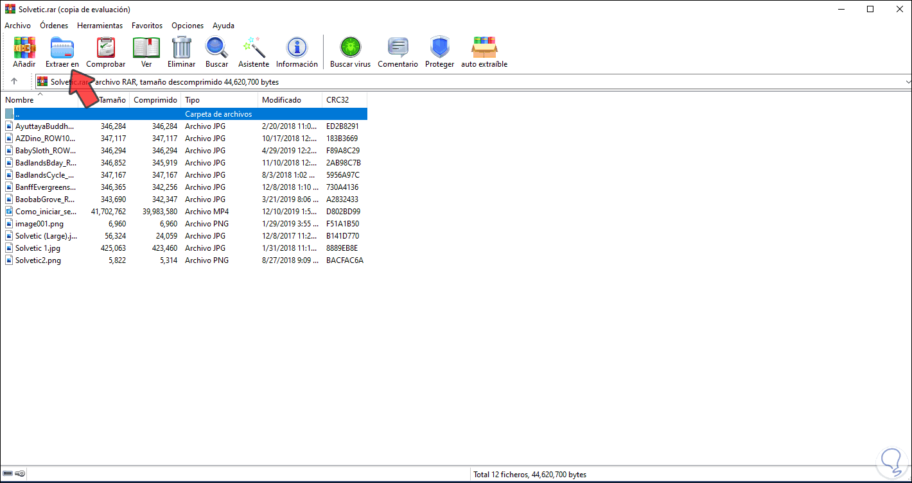
Task: Open the Información panel icon
Action: point(296,51)
